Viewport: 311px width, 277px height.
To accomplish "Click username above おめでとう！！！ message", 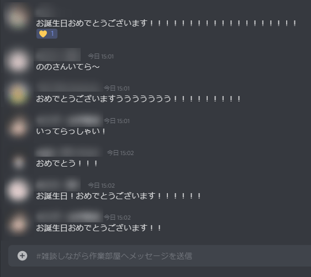I will [x=68, y=152].
